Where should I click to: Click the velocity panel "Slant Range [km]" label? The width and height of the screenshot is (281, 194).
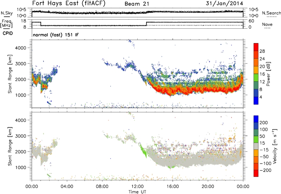[x=10, y=146]
